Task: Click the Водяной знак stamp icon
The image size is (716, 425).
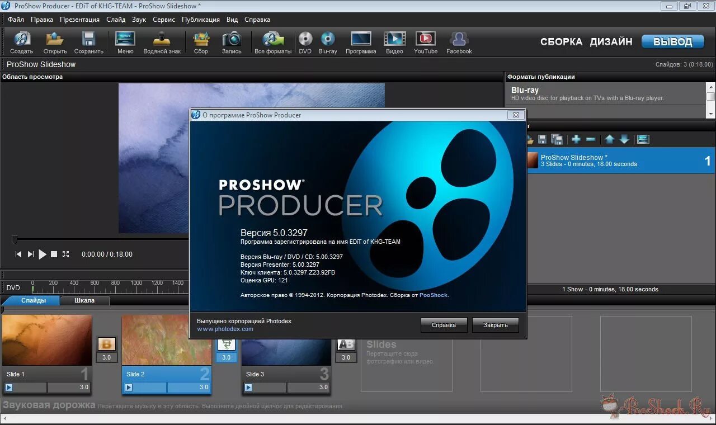Action: point(162,39)
